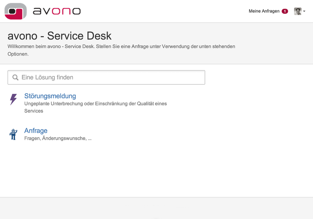Click the 'Fragen, Änderungswunsche' description text
Viewport: 313px width, 219px height.
[x=58, y=138]
